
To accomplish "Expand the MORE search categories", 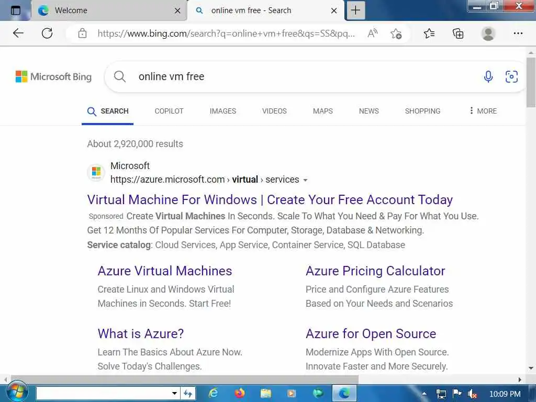I will [483, 111].
